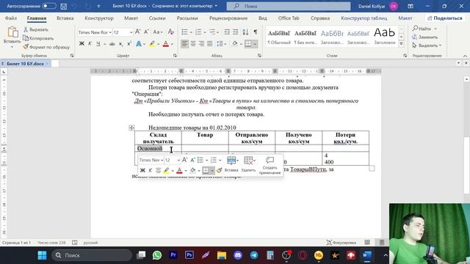Click Создать примечание in mini toolbar
Image resolution: width=470 pixels, height=264 pixels.
pyautogui.click(x=270, y=165)
